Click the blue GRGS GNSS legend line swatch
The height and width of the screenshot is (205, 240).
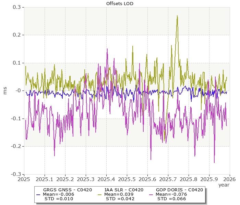pyautogui.click(x=39, y=194)
